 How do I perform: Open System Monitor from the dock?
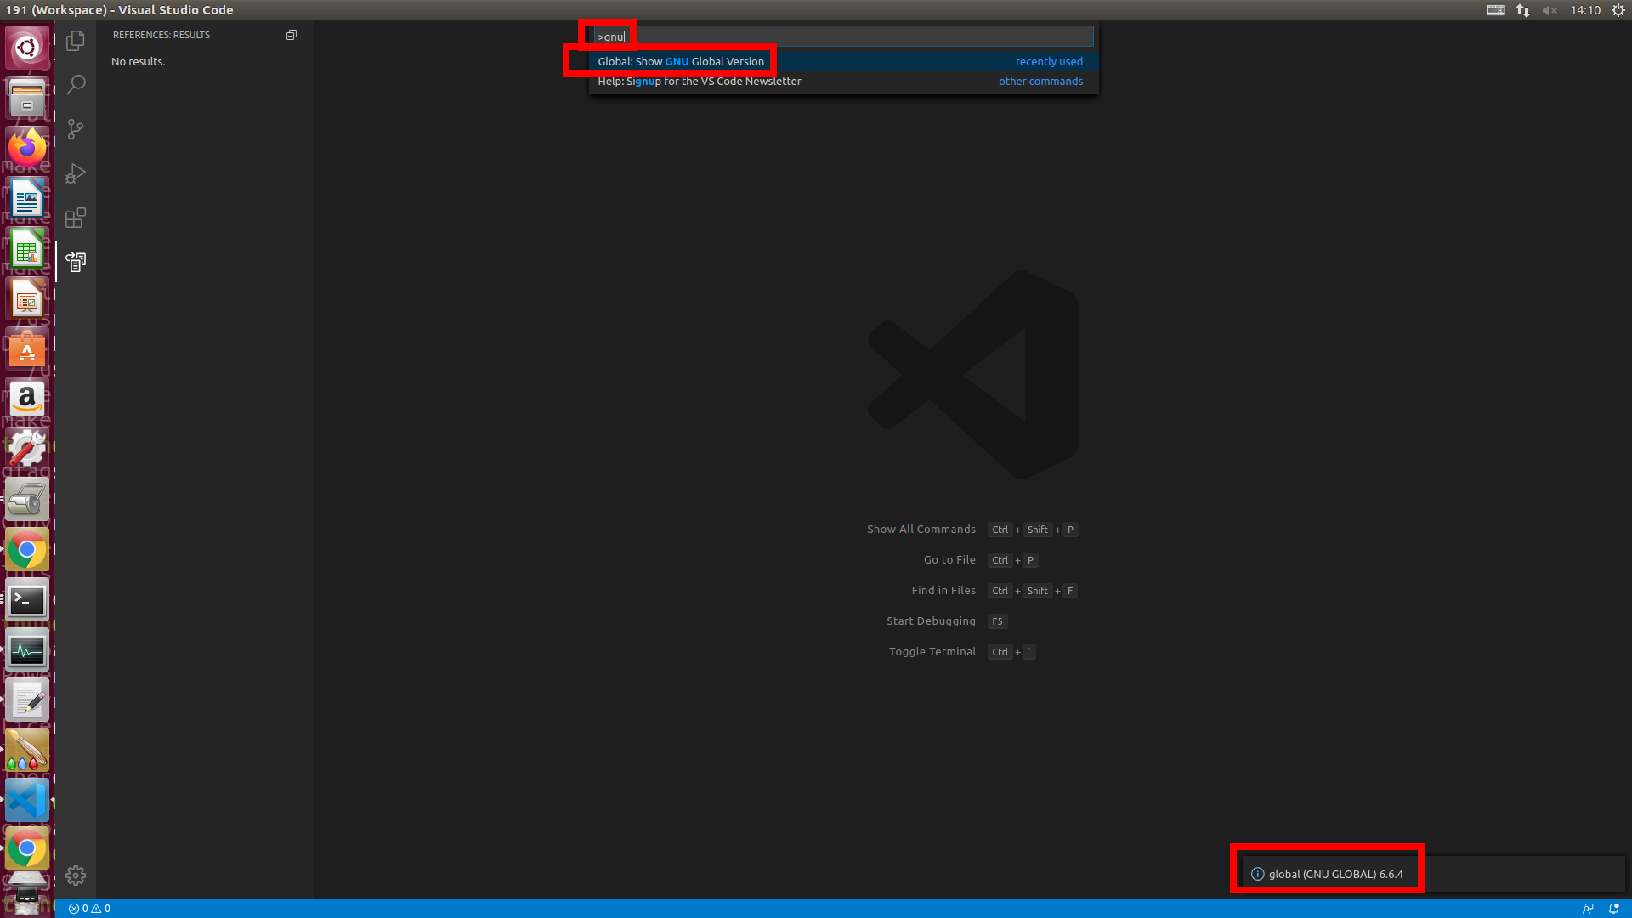pyautogui.click(x=27, y=650)
